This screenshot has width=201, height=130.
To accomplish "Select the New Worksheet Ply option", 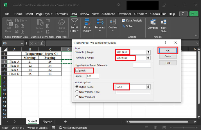I will tap(77, 92).
